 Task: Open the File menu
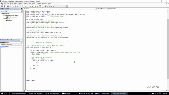click(4, 4)
